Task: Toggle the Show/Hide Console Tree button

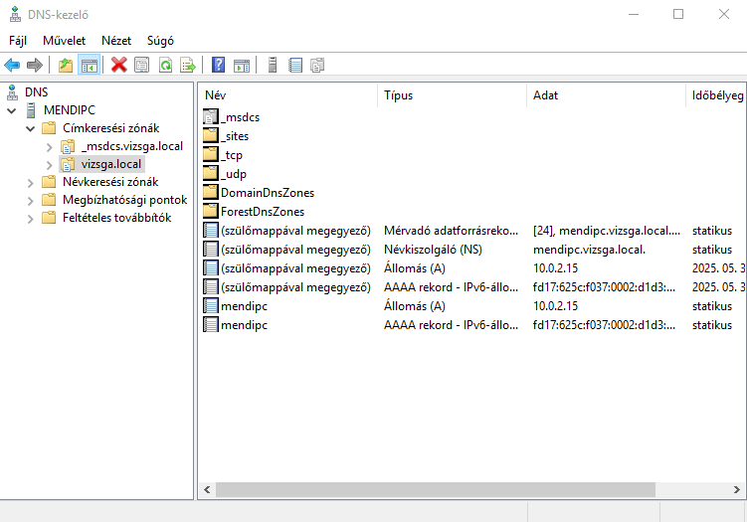Action: (89, 66)
